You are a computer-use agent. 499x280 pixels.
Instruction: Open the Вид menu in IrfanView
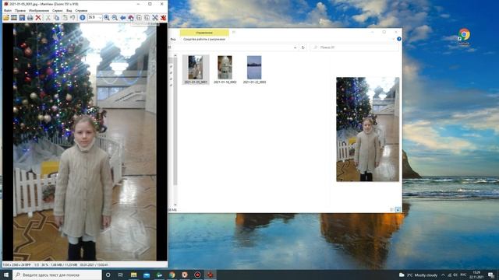click(69, 10)
